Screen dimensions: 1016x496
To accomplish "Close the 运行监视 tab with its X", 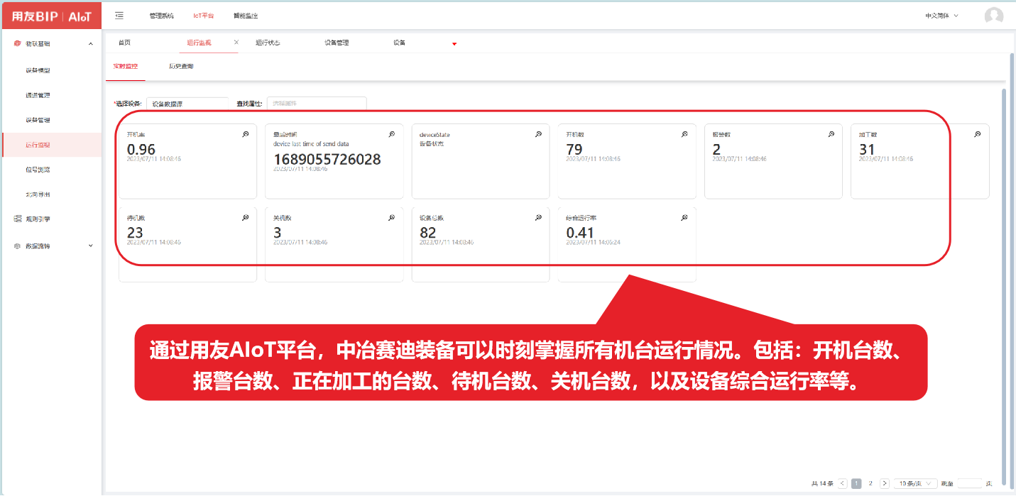I will pyautogui.click(x=236, y=43).
